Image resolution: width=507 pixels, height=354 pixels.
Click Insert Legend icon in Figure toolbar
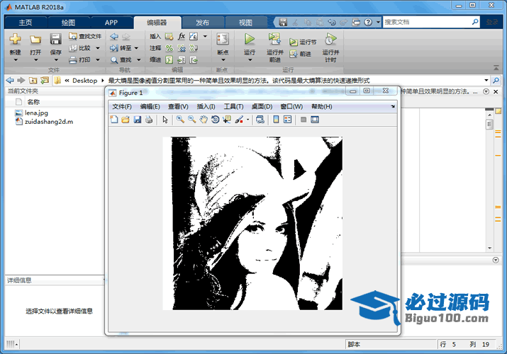[x=287, y=120]
